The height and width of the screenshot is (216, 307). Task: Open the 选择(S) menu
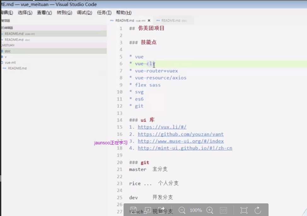(x=25, y=13)
